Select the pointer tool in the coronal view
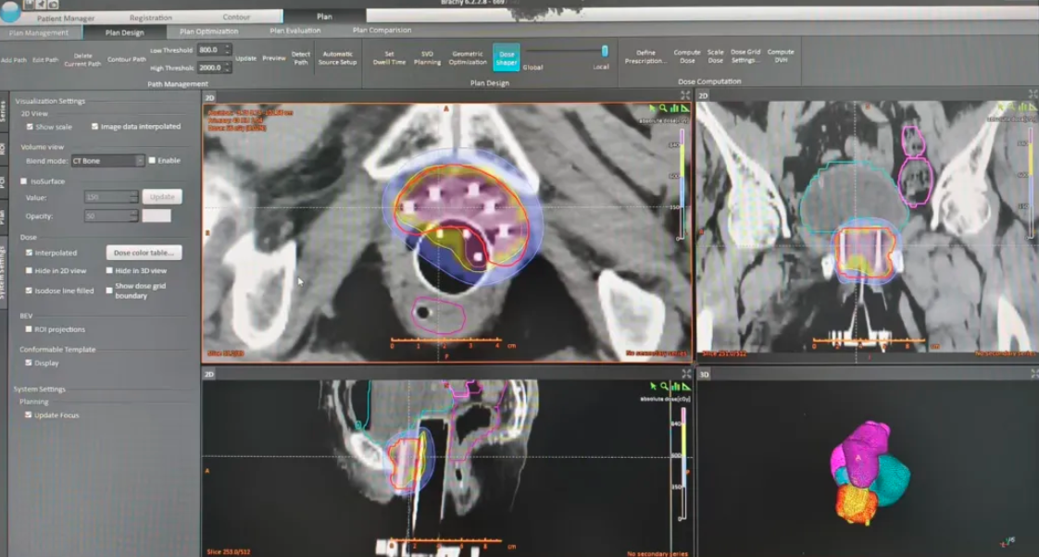Image resolution: width=1039 pixels, height=557 pixels. click(x=1001, y=106)
